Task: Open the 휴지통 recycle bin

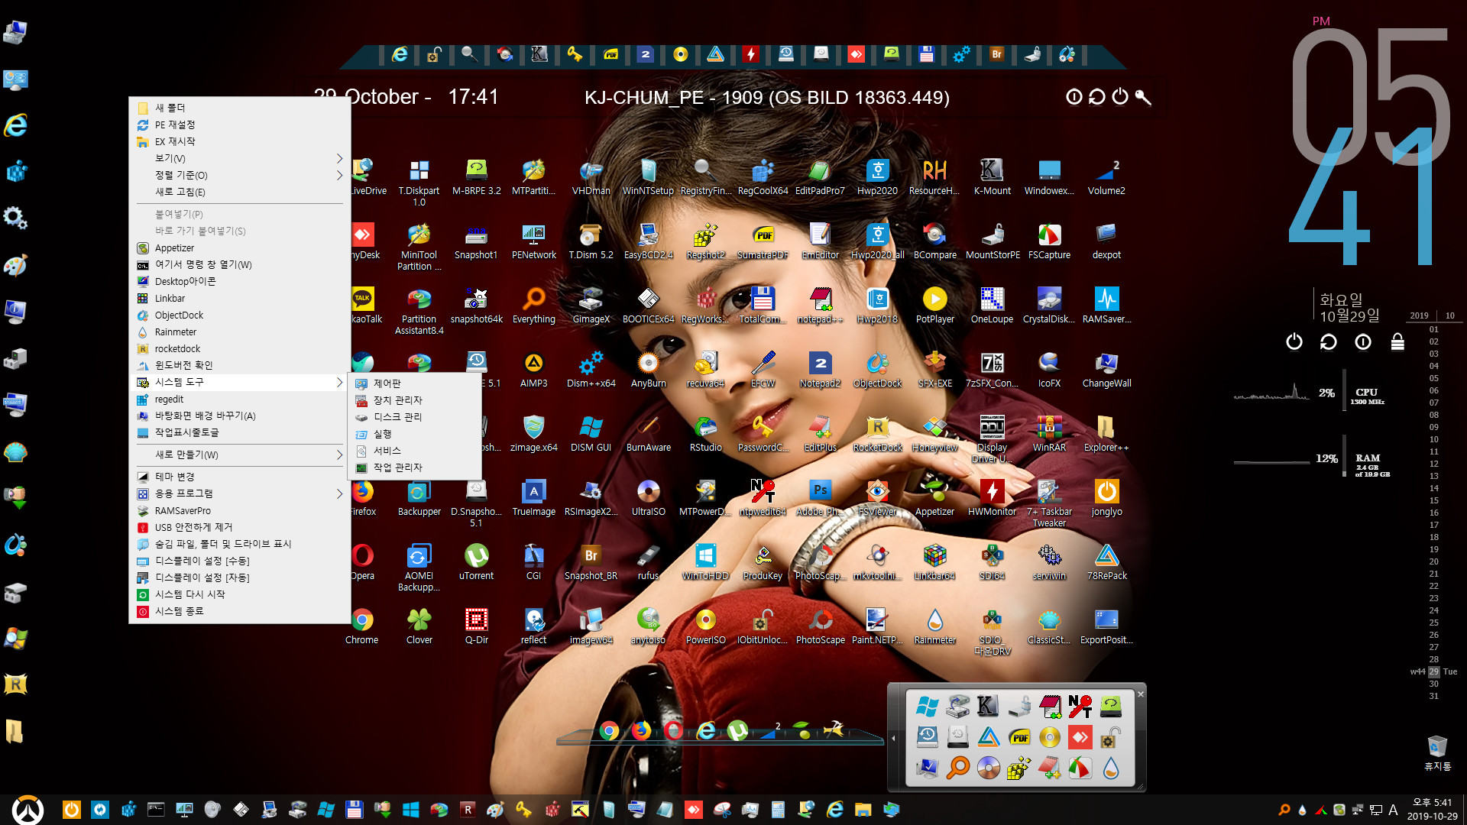Action: click(1437, 752)
